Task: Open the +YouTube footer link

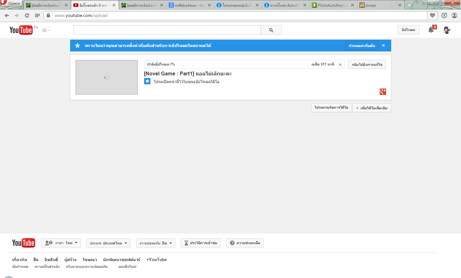Action: (x=157, y=259)
